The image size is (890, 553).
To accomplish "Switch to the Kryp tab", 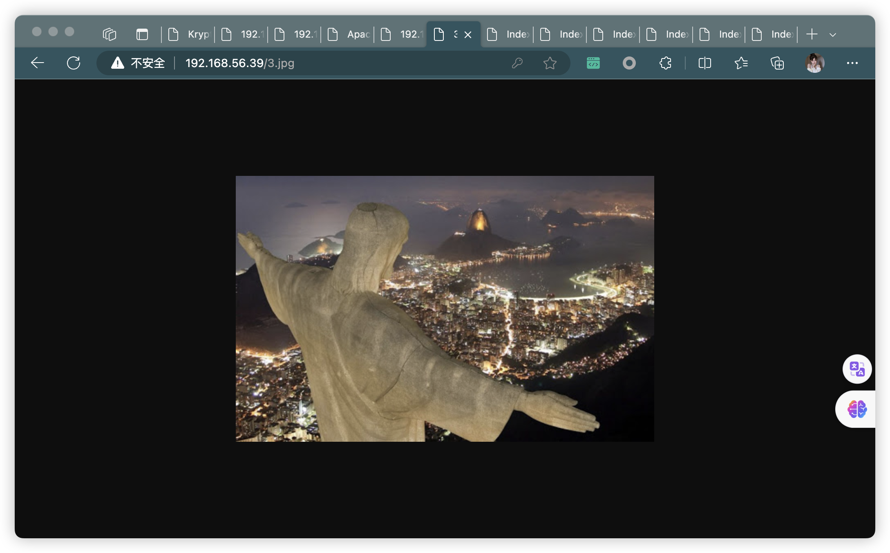I will pyautogui.click(x=189, y=34).
